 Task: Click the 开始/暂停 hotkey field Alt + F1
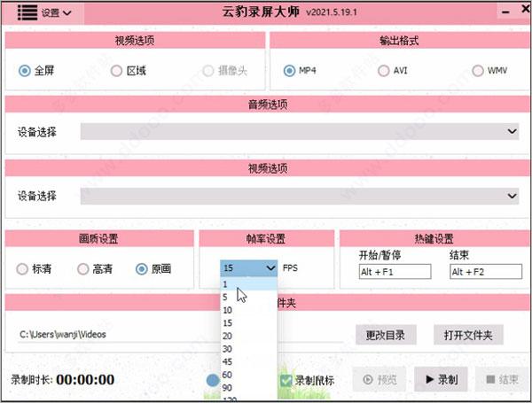[395, 272]
